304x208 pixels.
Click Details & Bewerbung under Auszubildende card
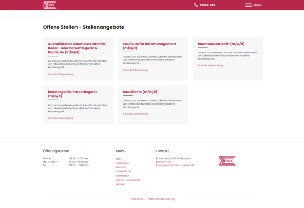coord(60,74)
